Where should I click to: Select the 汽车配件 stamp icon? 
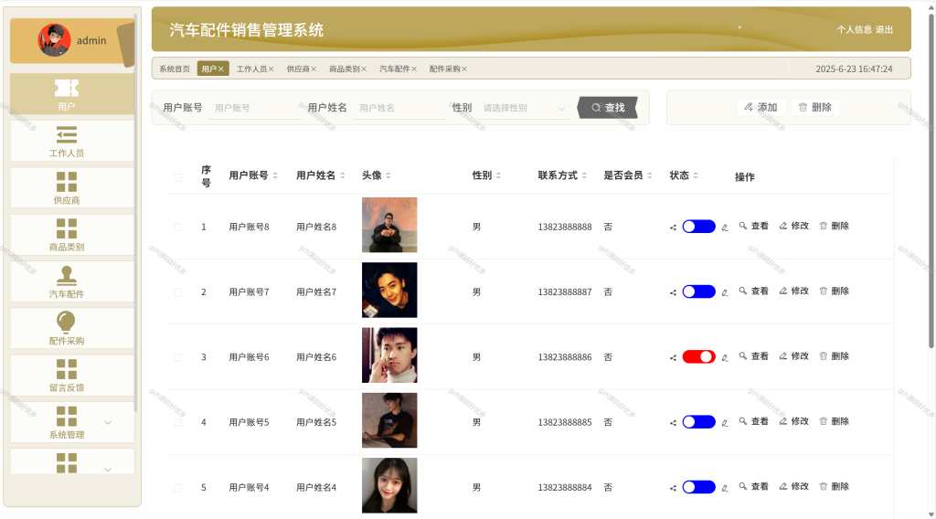pyautogui.click(x=66, y=275)
